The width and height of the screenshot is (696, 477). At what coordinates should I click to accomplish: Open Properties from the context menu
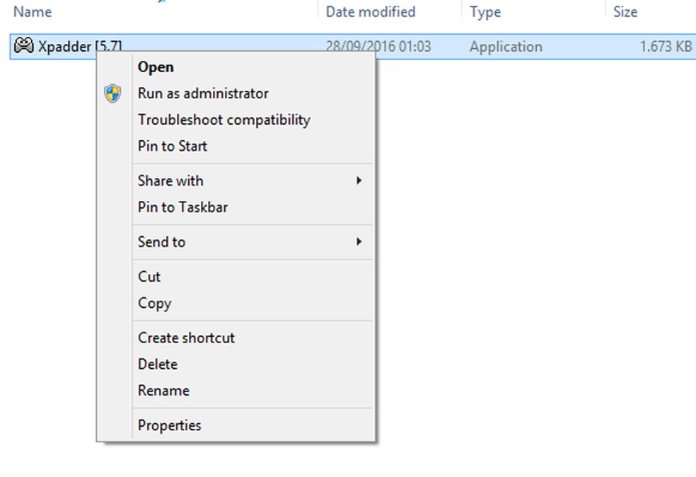[x=169, y=425]
